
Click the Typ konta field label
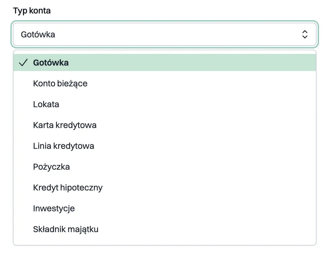click(x=32, y=11)
